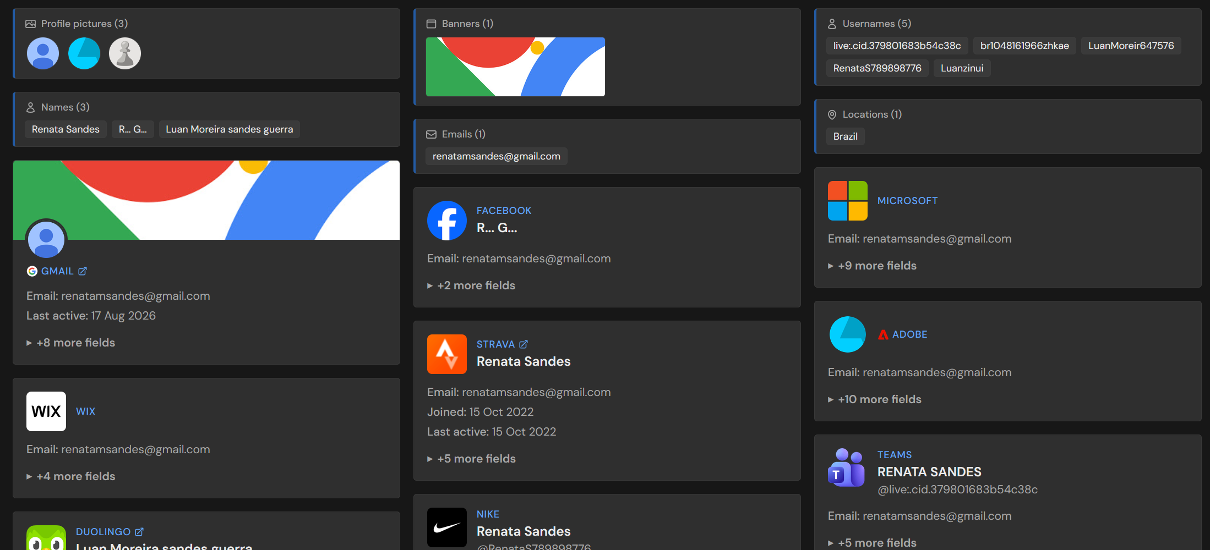
Task: Select the Brazil location chip
Action: point(846,136)
